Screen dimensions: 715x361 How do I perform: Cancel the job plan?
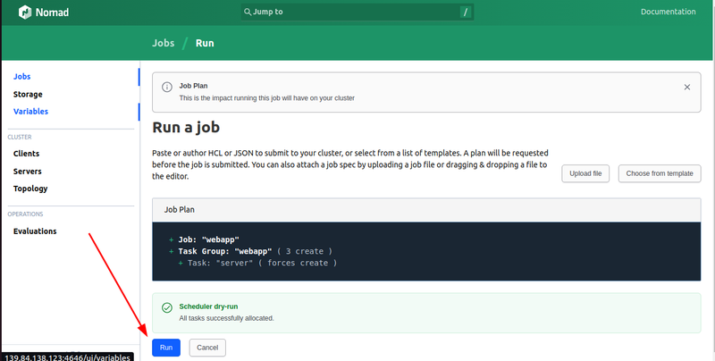pos(207,348)
